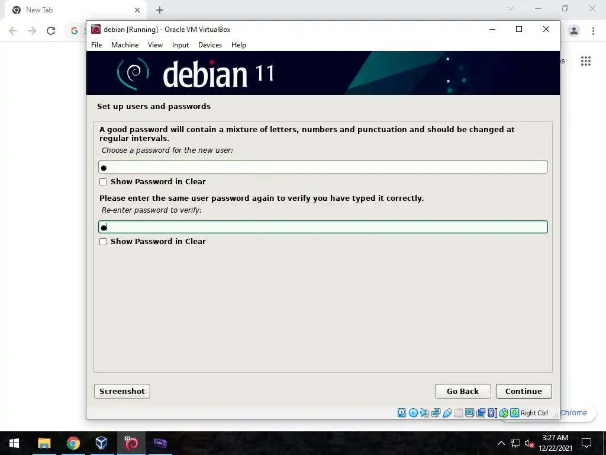Open VirtualBox Manager cube icon on taskbar

(102, 443)
